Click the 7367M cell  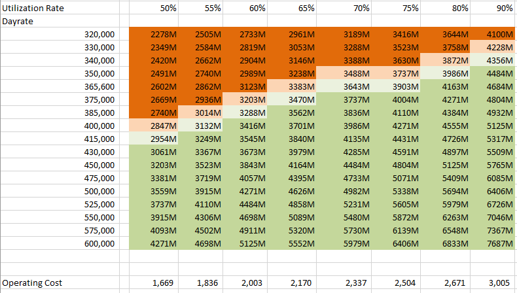click(x=493, y=230)
